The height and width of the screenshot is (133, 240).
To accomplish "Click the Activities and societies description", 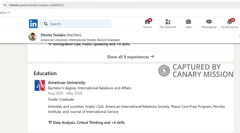I will coord(136,109).
